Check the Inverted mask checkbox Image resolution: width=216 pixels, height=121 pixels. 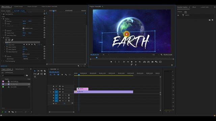coord(23,54)
